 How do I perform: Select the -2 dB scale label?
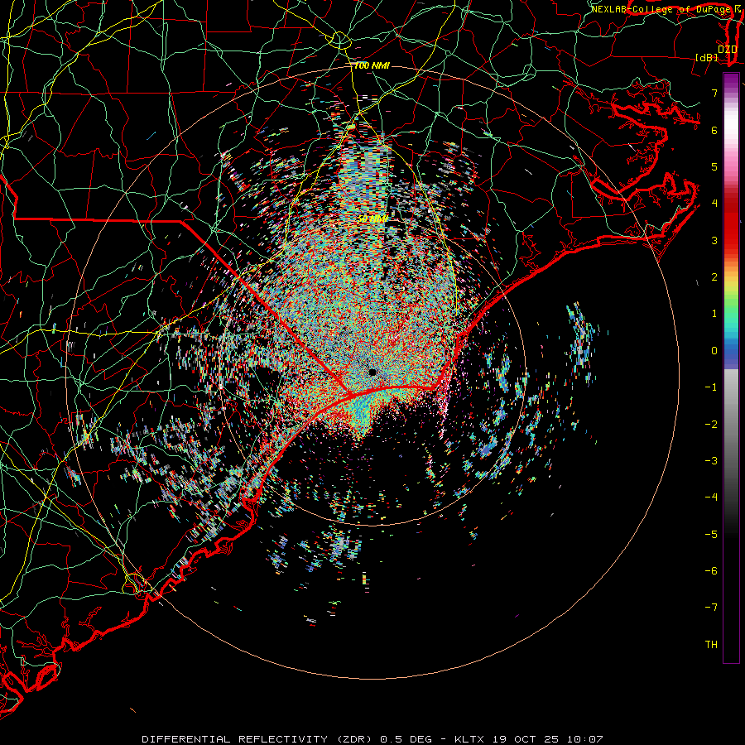pos(711,425)
